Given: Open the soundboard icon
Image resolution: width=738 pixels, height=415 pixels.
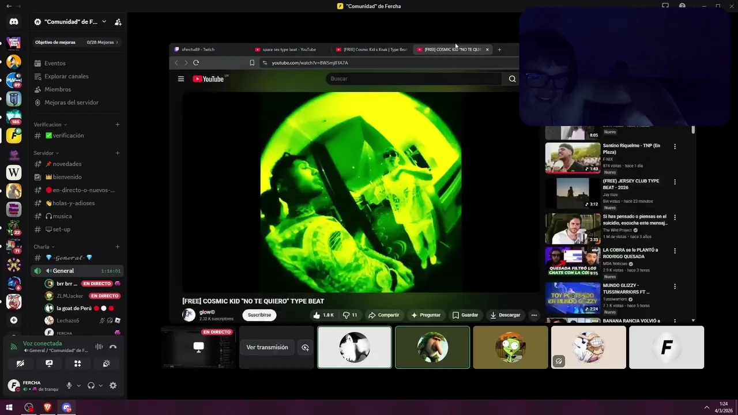Looking at the screenshot, I should pyautogui.click(x=106, y=364).
